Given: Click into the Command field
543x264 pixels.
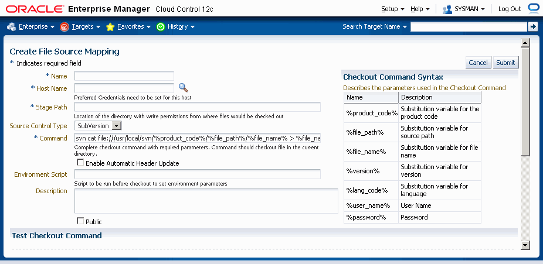Looking at the screenshot, I should 198,138.
